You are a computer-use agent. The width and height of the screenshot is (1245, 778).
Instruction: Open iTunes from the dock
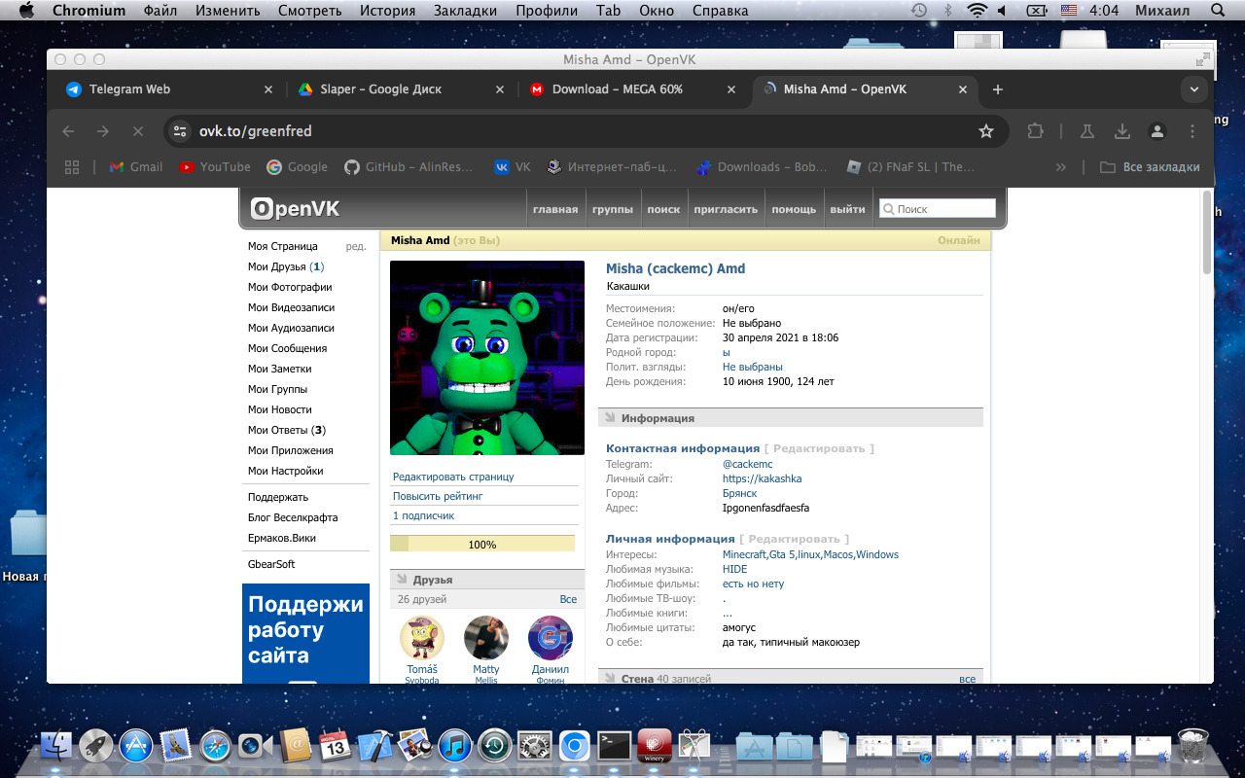tap(455, 746)
